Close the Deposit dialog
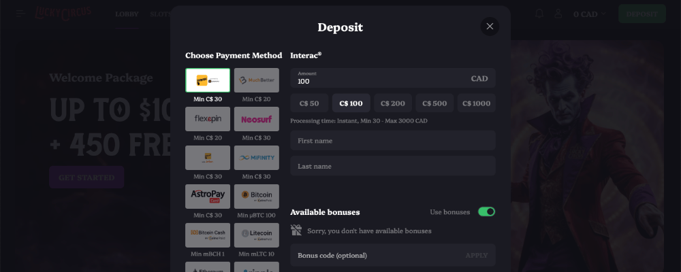This screenshot has width=681, height=272. point(490,27)
